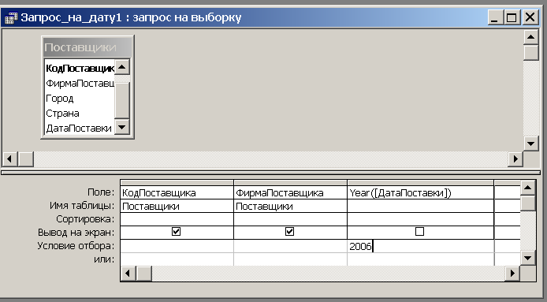547x302 pixels.
Task: Click field list scroll up arrow
Action: [122, 67]
